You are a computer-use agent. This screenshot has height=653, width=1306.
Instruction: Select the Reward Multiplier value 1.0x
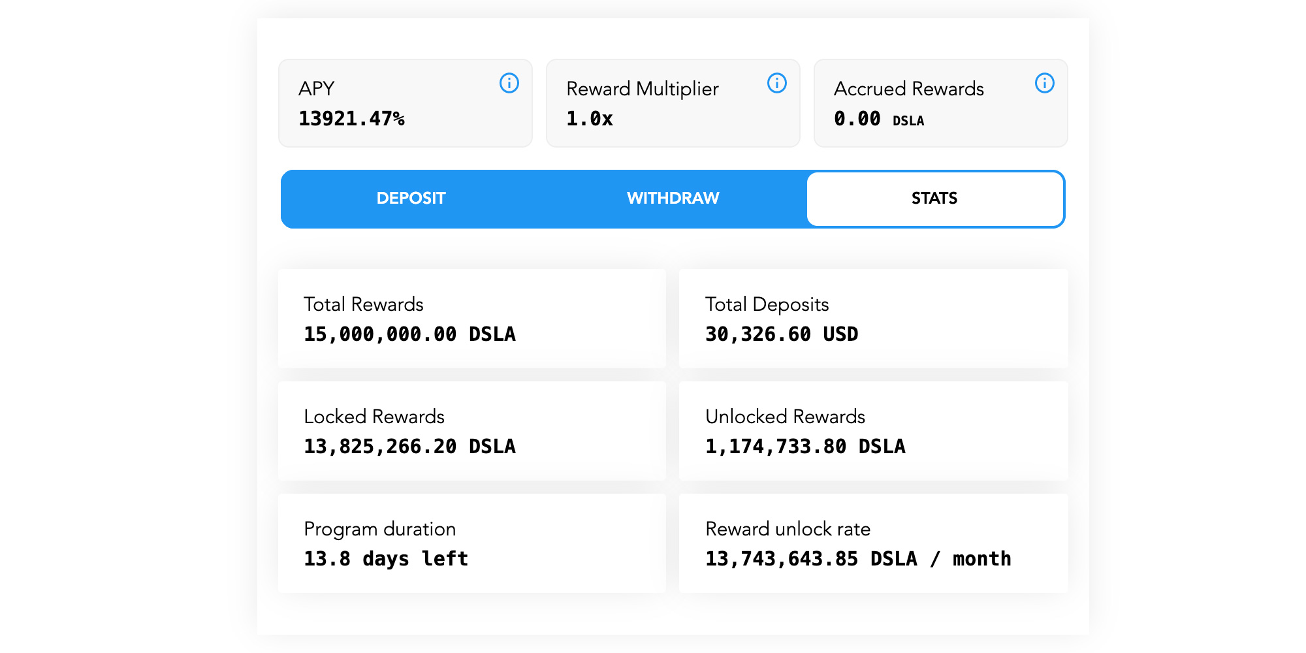coord(590,119)
